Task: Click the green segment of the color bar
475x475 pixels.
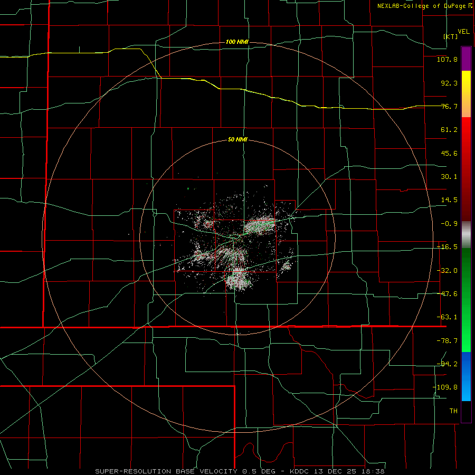Action: pyautogui.click(x=466, y=300)
